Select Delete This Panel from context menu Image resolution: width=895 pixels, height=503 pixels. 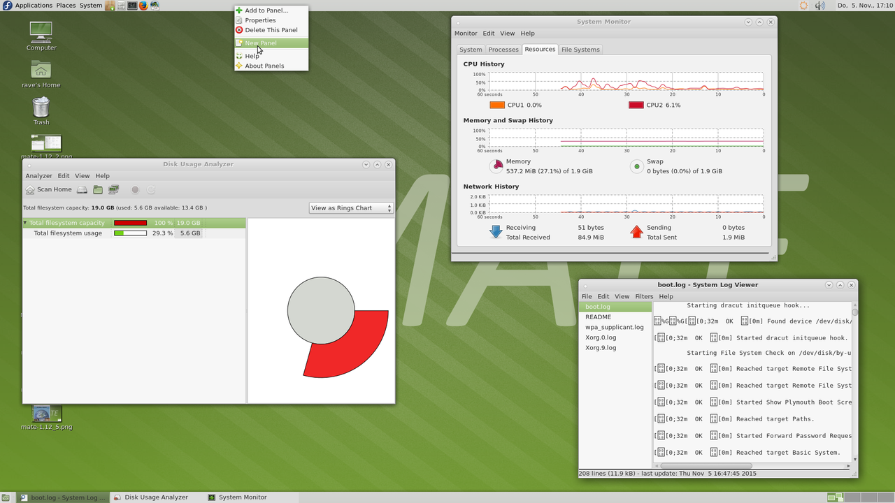(x=271, y=30)
